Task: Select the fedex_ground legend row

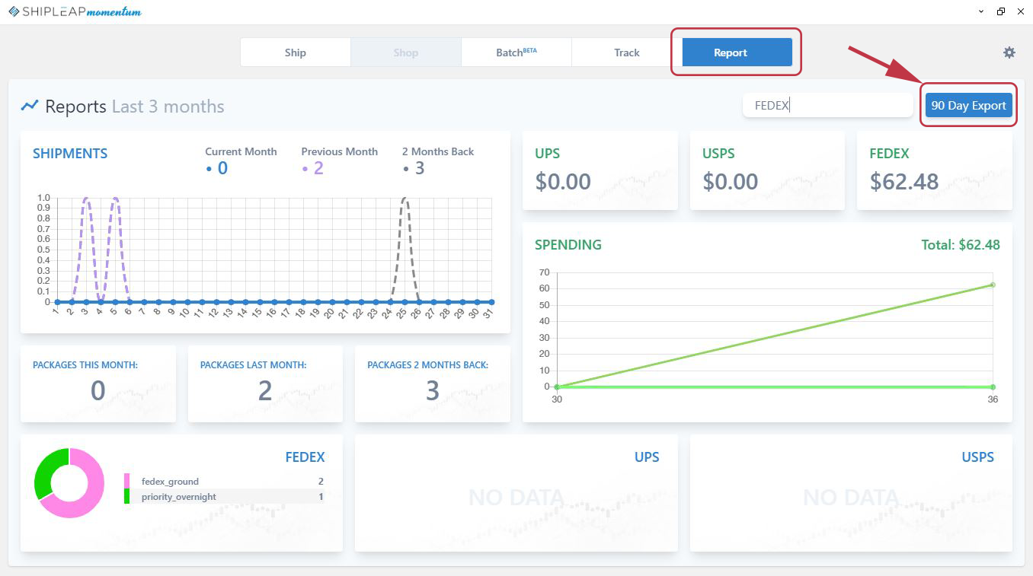Action: click(224, 481)
